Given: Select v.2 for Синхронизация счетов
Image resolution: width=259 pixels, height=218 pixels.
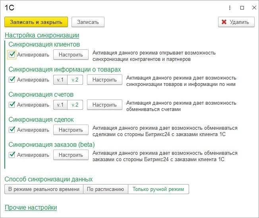Looking at the screenshot, I should point(75,105).
